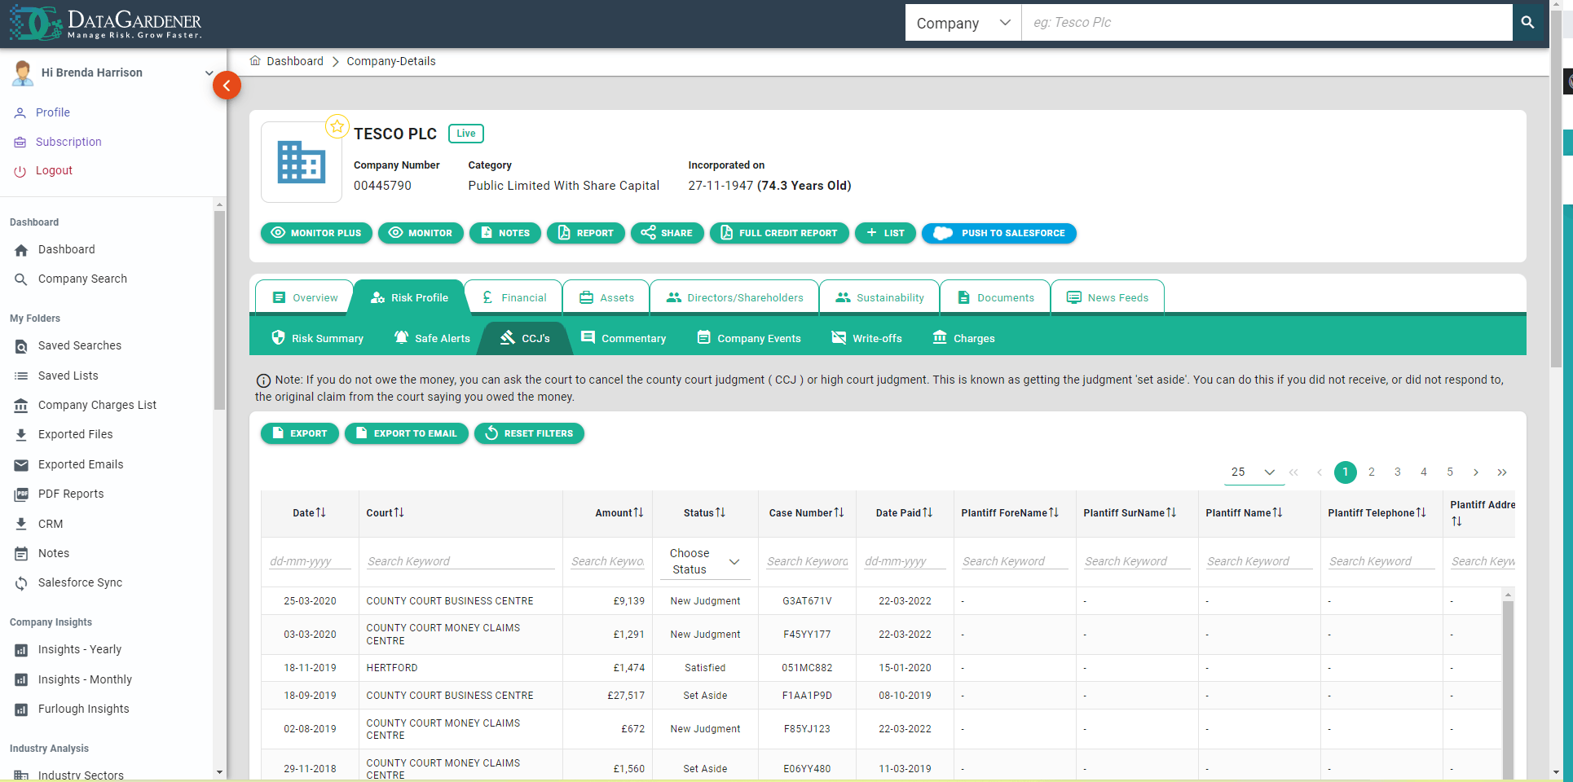Focus the Court Search Keyword filter

(460, 561)
